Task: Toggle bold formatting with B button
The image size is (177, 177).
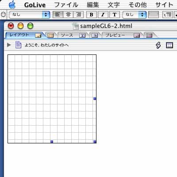Action: [x=91, y=15]
